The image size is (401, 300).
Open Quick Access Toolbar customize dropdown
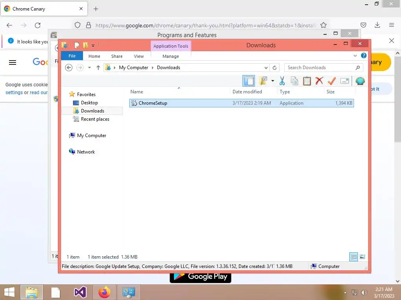coord(93,46)
